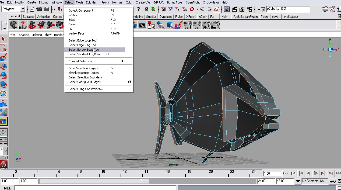Enable snap to curves
Viewport: 341px width, 190px height.
171,9
